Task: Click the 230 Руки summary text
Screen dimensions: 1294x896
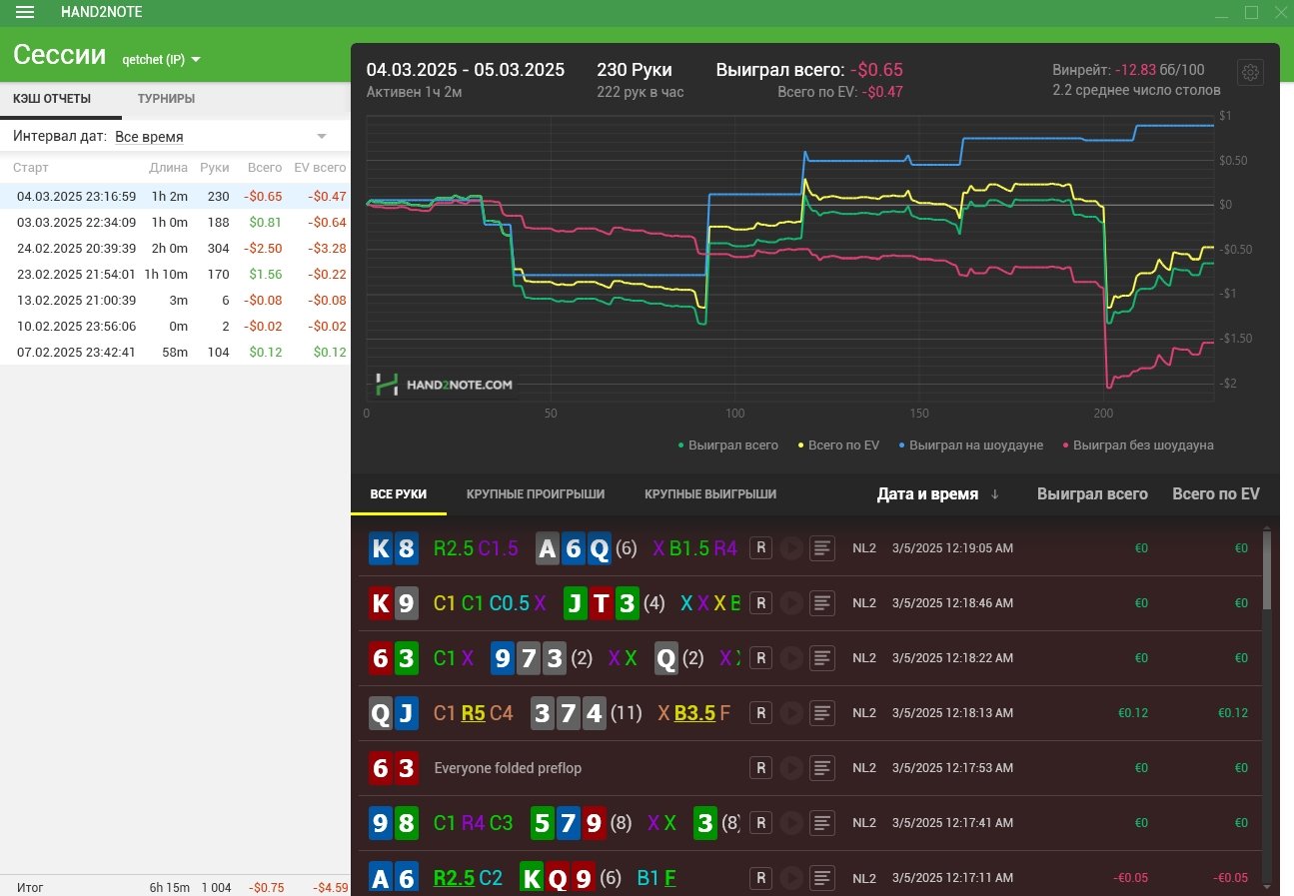Action: [635, 70]
